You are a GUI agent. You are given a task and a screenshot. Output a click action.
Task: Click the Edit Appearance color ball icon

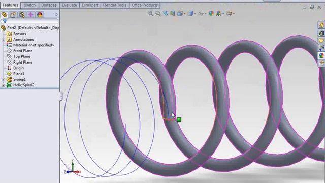211,14
